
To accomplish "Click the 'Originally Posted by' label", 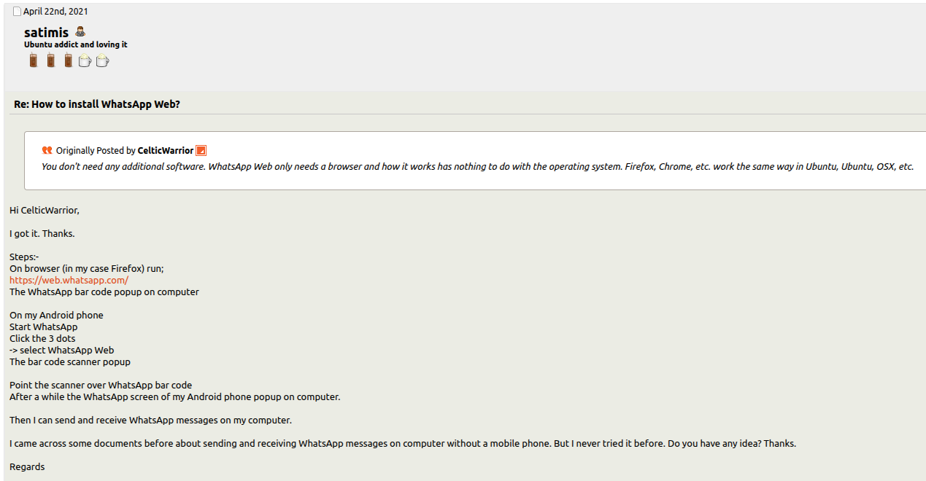I will point(96,151).
